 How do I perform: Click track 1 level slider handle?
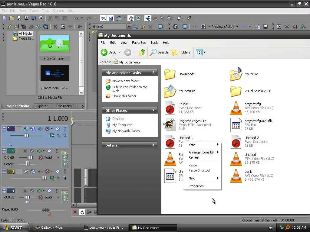(26, 135)
